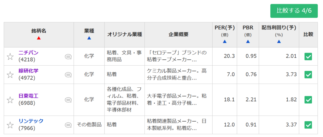This screenshot has height=137, width=323.
Task: Uncheck compare checkbox for 綜研化学
Action: click(308, 75)
